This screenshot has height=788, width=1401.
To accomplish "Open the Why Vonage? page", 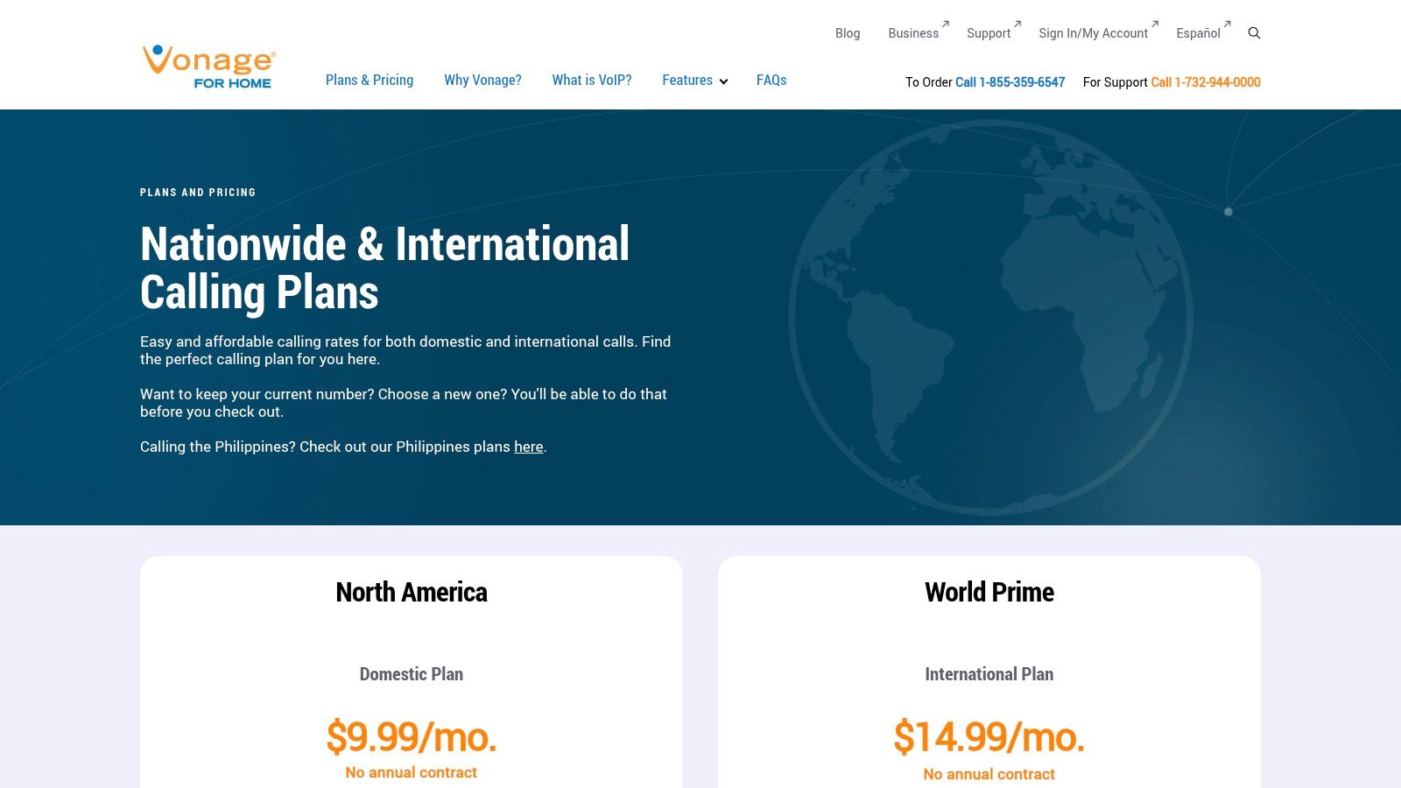I will click(482, 80).
